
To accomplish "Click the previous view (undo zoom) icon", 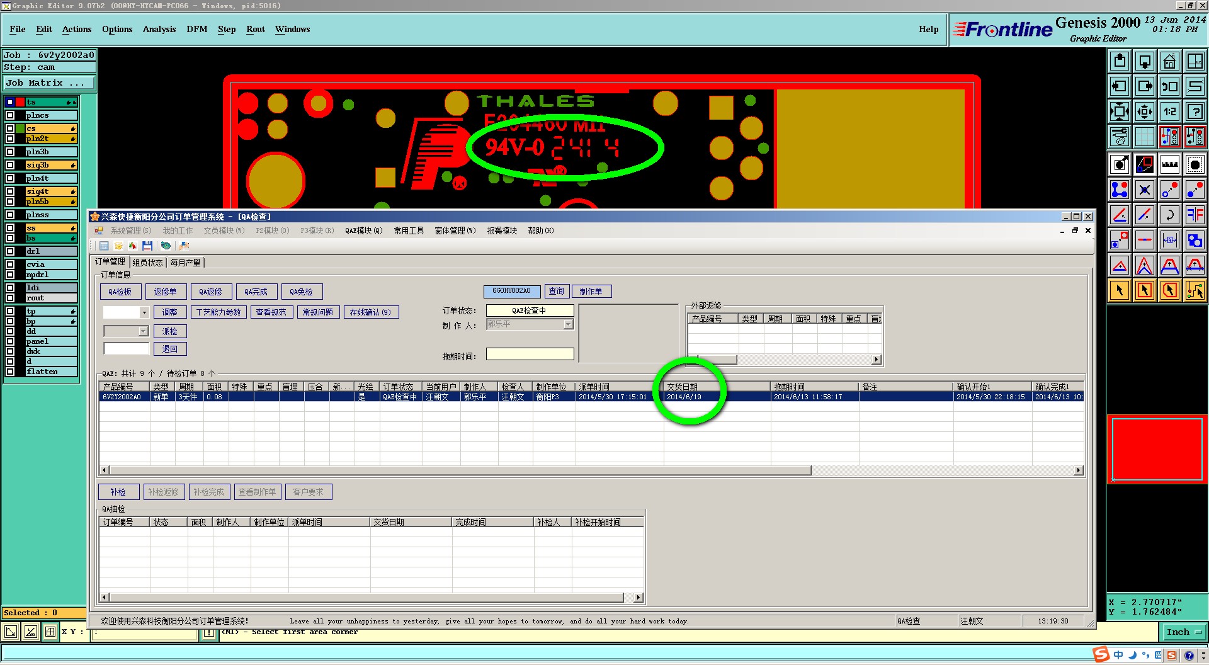I will tap(1169, 86).
